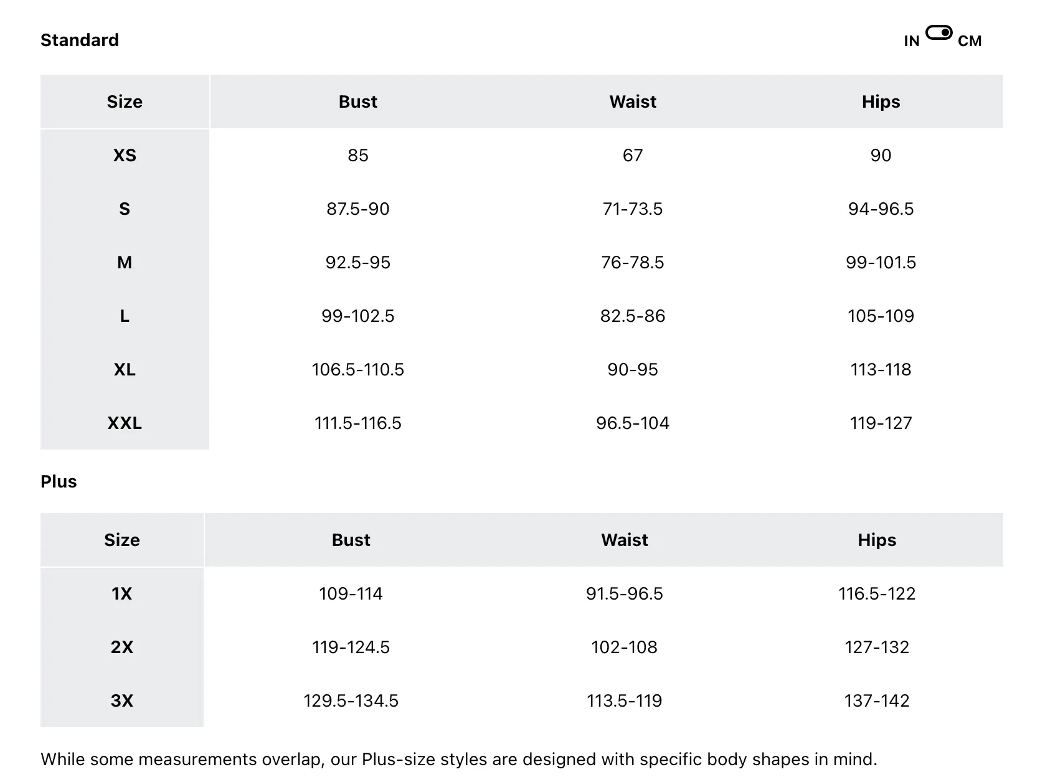The image size is (1040, 782).
Task: Click the Standard table Waist column header
Action: pos(633,101)
